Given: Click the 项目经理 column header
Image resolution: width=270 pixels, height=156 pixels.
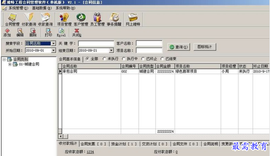Looking at the screenshot, I should click(230, 66).
